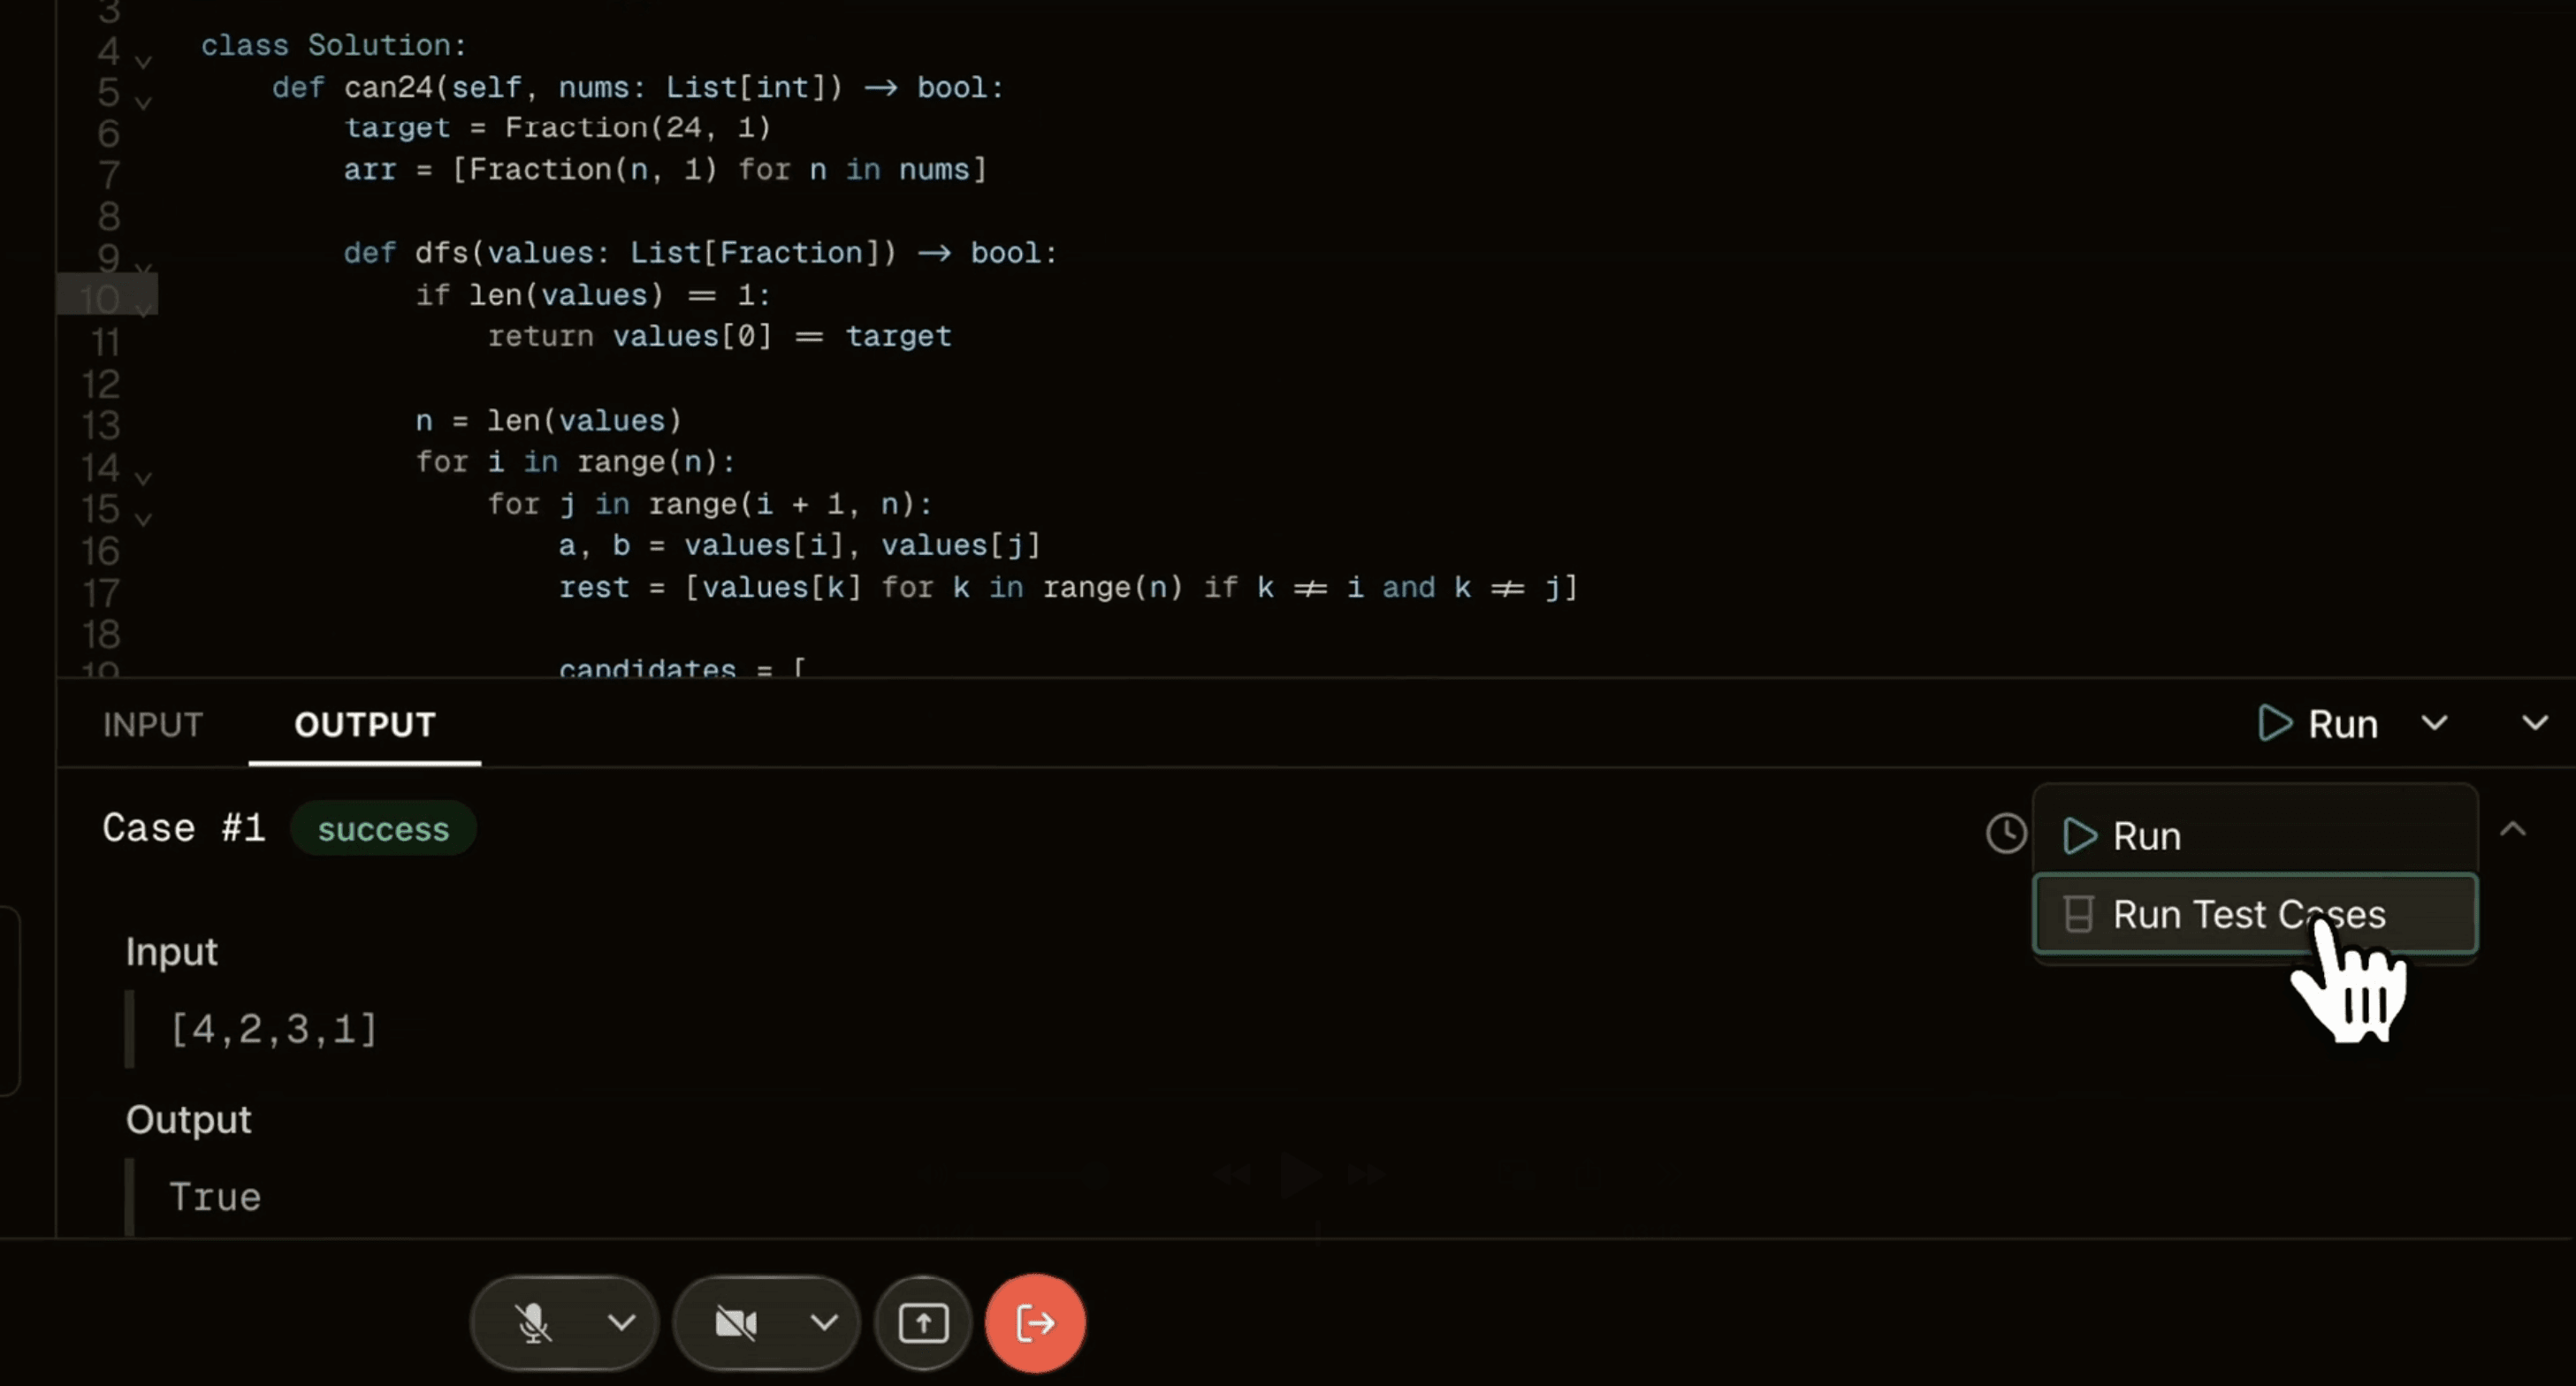Click the beaker icon beside Run Test Cases

2081,914
